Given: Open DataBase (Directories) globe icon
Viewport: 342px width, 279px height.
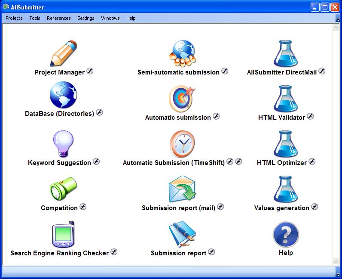Looking at the screenshot, I should 64,95.
